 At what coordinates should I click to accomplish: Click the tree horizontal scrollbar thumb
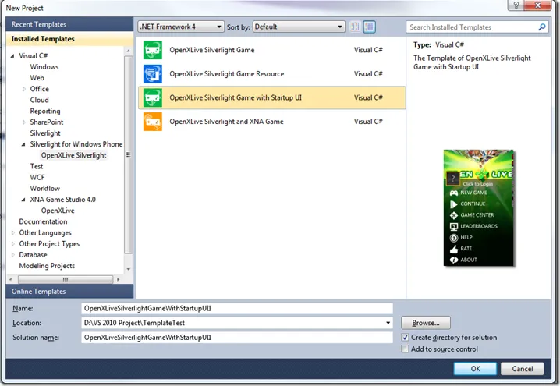tap(66, 279)
